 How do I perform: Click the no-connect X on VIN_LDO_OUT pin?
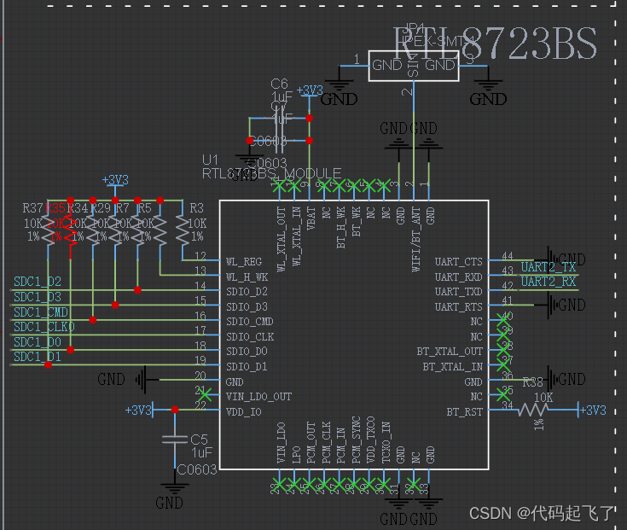(x=205, y=395)
